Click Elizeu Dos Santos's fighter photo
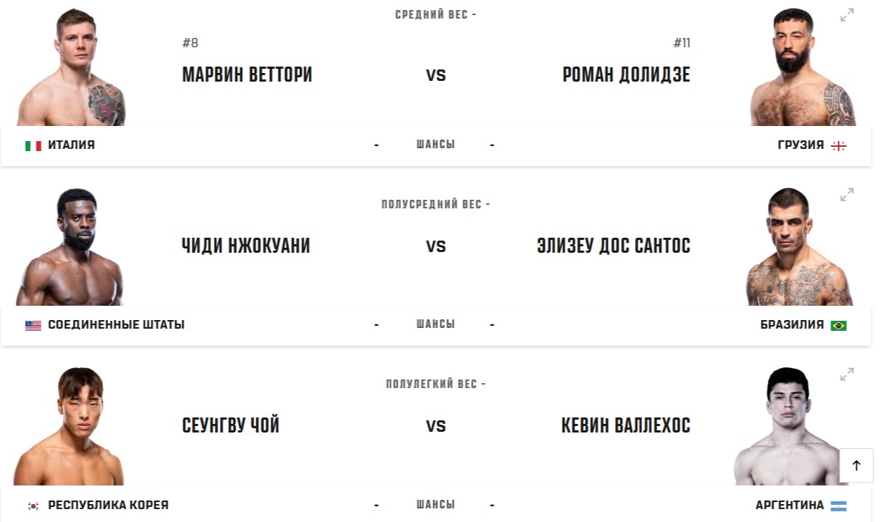The image size is (882, 522). (798, 247)
